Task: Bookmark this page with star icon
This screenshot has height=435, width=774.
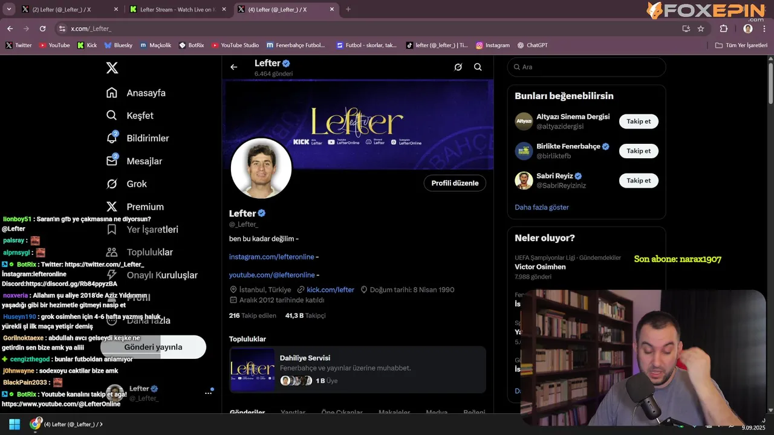Action: (701, 28)
